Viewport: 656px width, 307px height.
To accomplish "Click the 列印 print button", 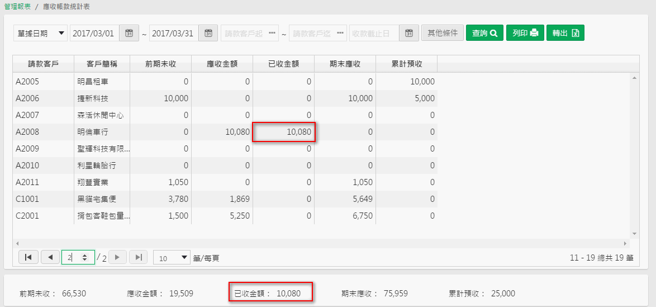I will click(x=525, y=33).
